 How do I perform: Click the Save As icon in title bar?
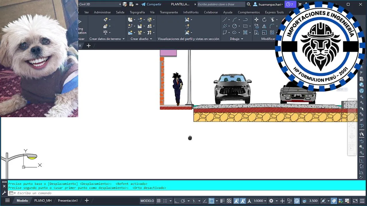pos(131,4)
